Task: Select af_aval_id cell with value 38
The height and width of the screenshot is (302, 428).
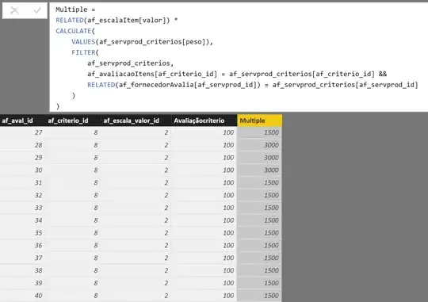Action: click(x=23, y=270)
